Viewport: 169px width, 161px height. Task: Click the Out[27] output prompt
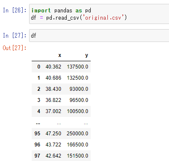tap(15, 48)
